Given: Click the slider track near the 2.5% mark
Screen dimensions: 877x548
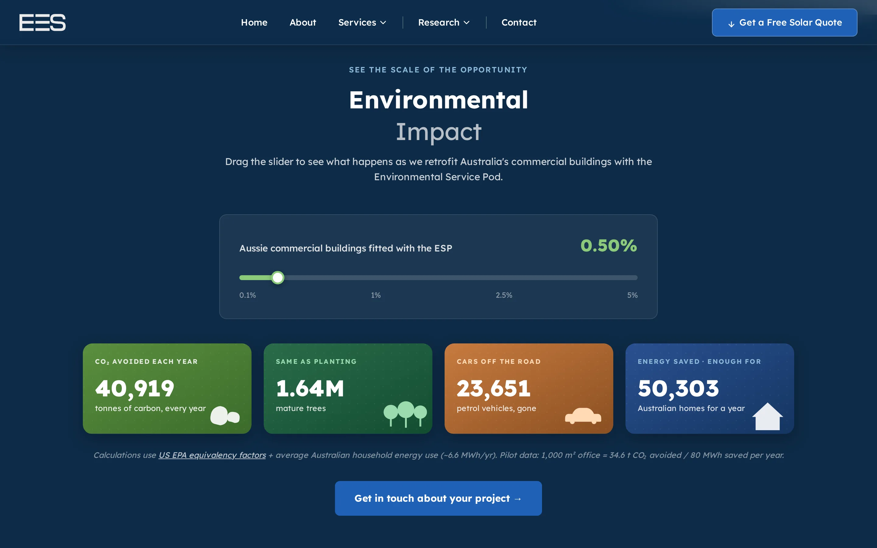Looking at the screenshot, I should tap(504, 278).
